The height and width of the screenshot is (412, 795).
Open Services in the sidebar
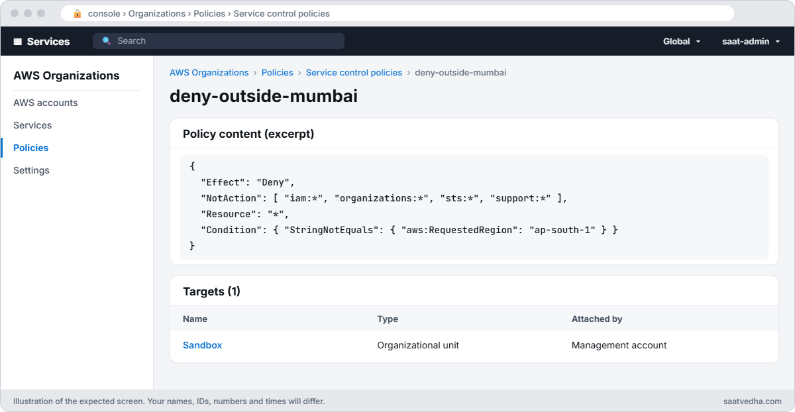[x=32, y=125]
